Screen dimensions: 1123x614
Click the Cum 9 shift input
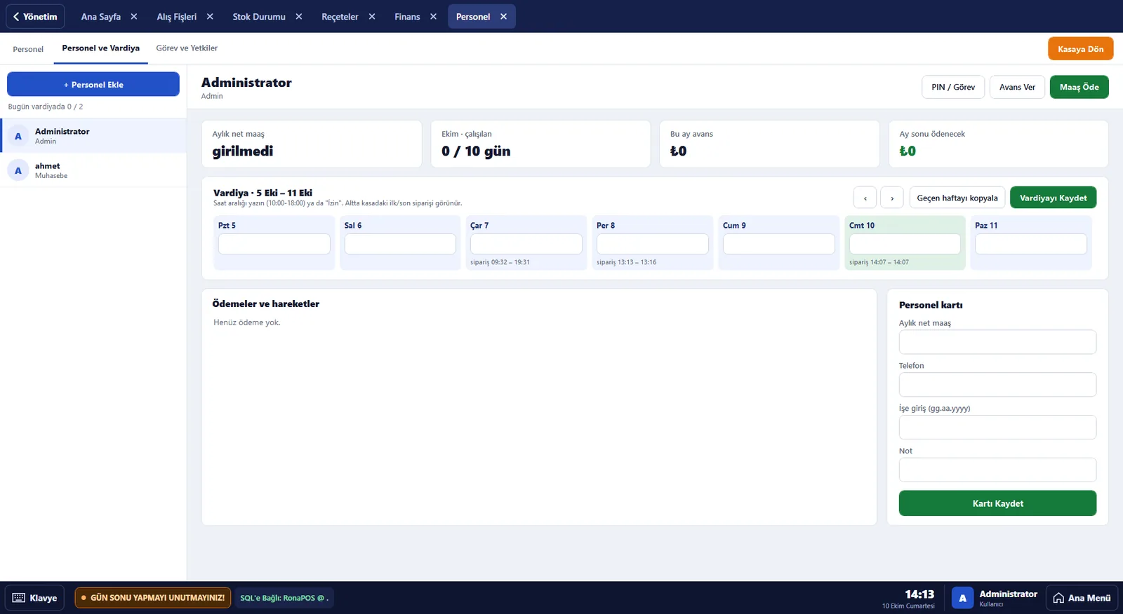779,244
